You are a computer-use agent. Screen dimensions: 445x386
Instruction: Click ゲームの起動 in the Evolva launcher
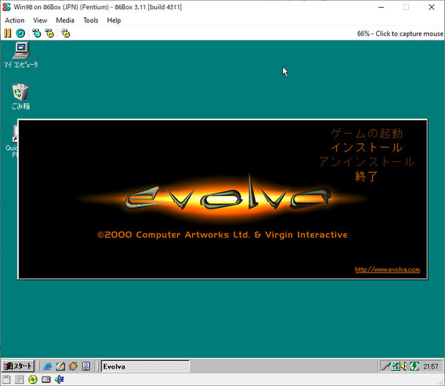click(366, 133)
